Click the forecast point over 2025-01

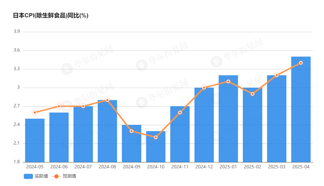click(228, 81)
